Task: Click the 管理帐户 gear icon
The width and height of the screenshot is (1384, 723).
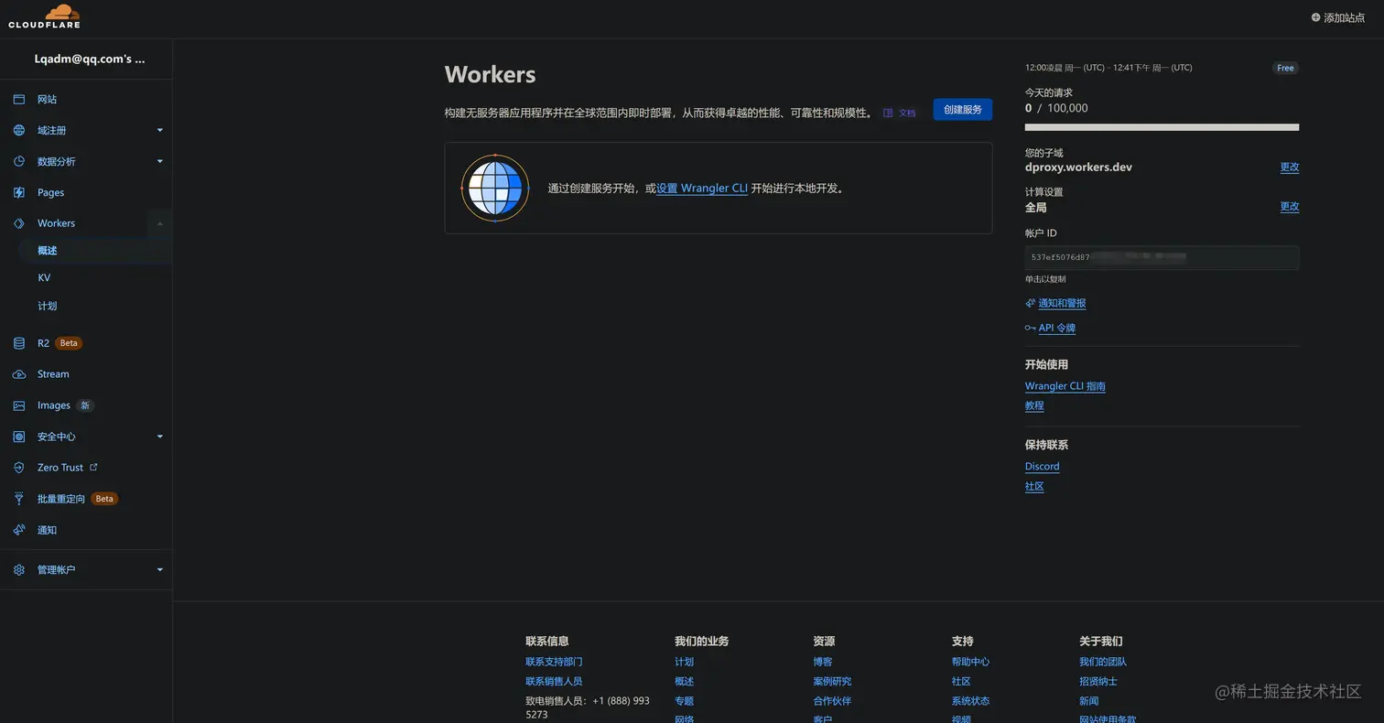Action: (x=18, y=570)
